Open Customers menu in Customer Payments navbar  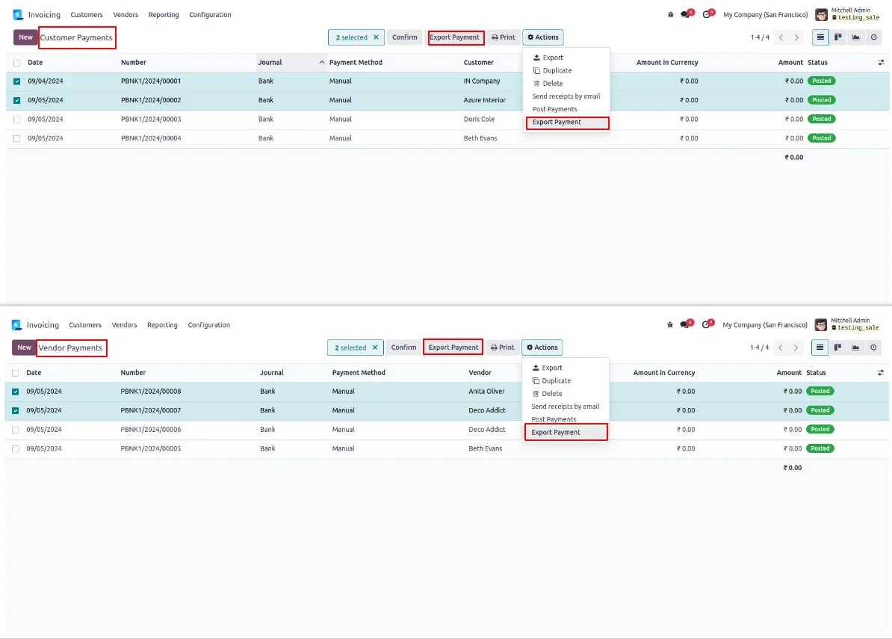[87, 15]
